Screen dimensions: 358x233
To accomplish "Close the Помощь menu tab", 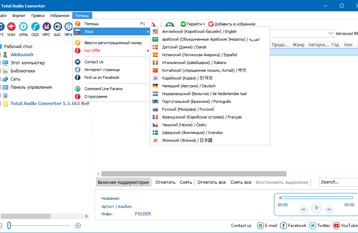I will (x=82, y=16).
